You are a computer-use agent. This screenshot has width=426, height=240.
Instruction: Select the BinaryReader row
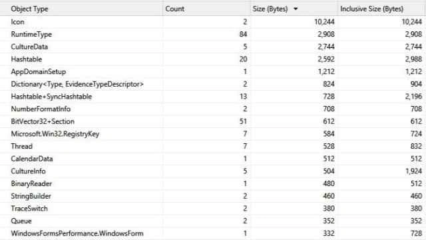213,184
